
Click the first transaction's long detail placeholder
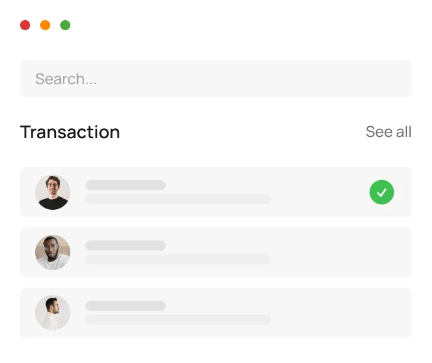click(178, 199)
